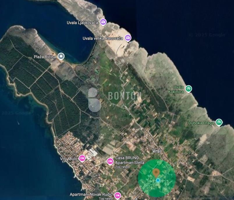Click the Casa BRUNO hotel icon
This screenshot has width=234, height=200.
110,161
